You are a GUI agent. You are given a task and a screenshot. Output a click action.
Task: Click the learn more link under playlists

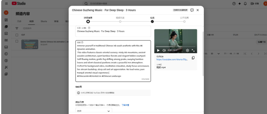125,105
